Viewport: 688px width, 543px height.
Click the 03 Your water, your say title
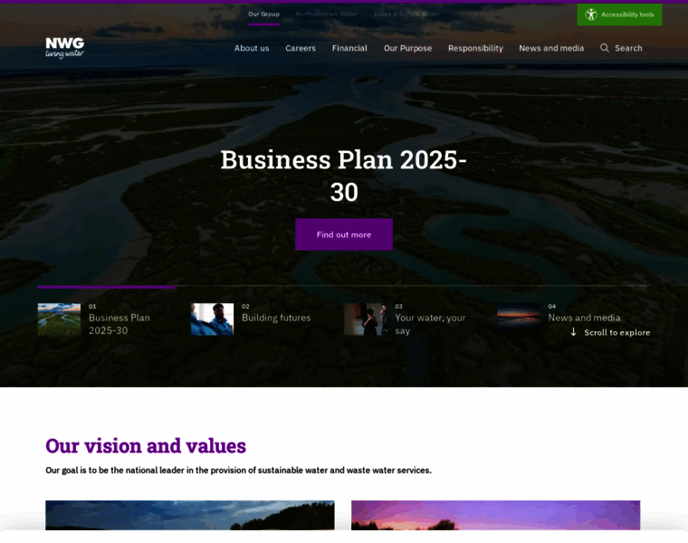430,324
